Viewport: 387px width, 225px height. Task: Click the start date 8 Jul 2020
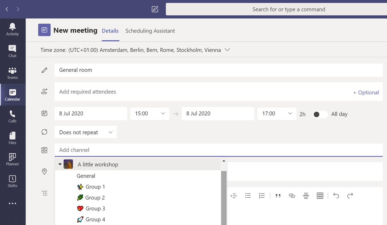(91, 114)
